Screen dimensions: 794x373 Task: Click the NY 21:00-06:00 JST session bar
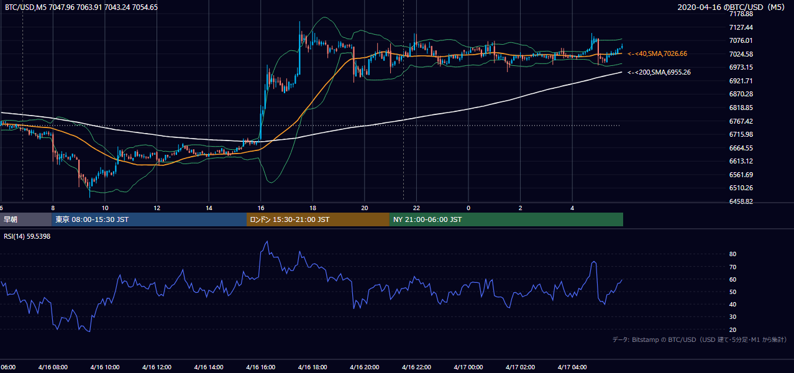[x=506, y=219]
